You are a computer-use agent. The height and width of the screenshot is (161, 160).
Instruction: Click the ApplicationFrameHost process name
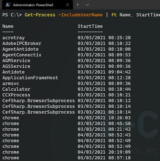tap(30, 78)
